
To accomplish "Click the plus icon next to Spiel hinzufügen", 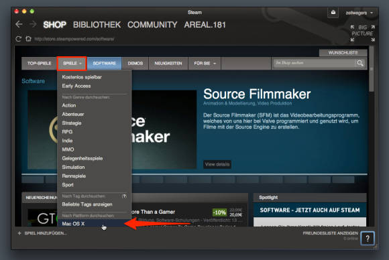I will (x=19, y=233).
